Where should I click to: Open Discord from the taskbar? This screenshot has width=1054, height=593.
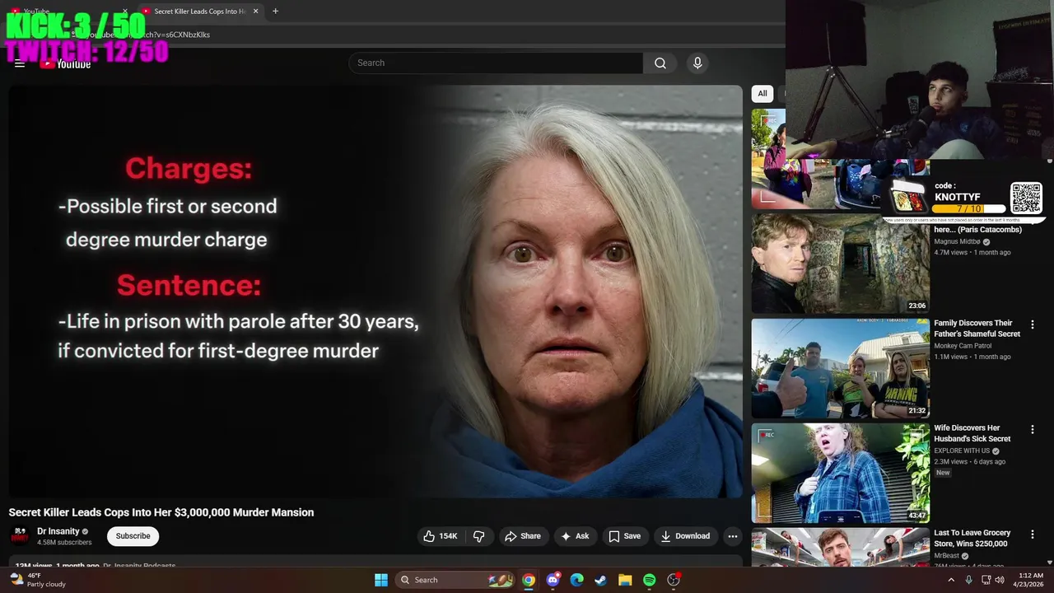(553, 580)
